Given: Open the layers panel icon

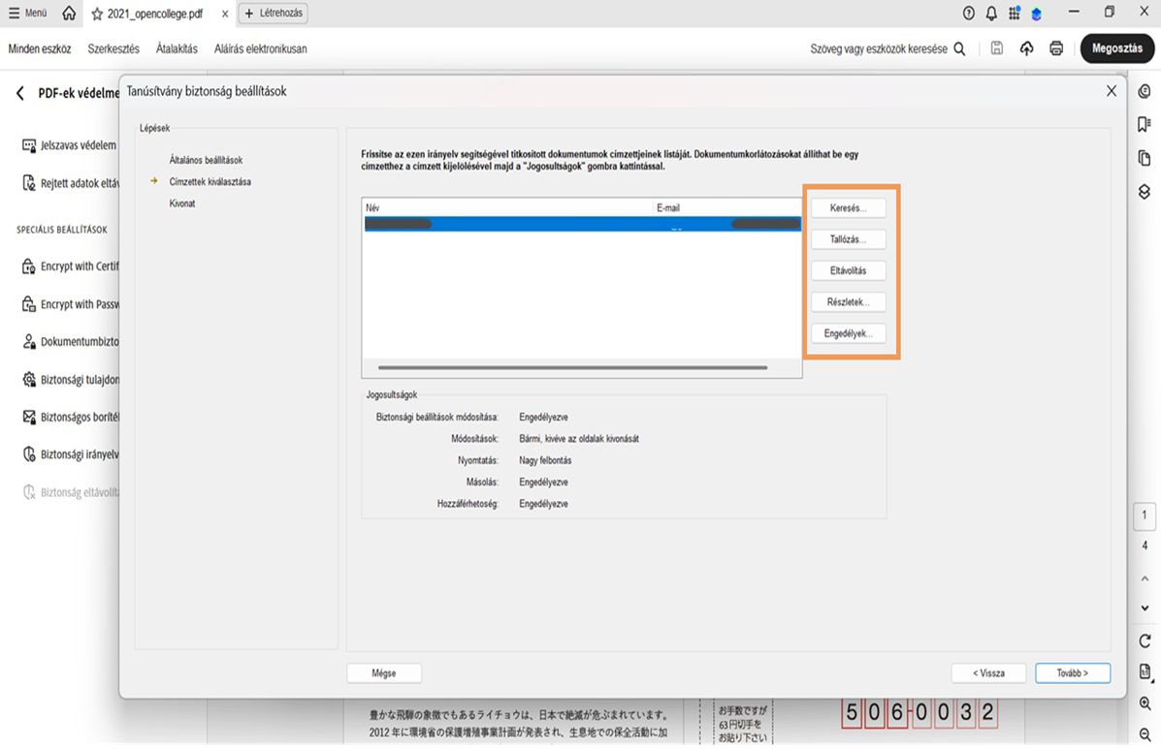Looking at the screenshot, I should pyautogui.click(x=1145, y=192).
